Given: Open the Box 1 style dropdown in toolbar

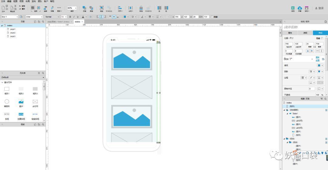Looking at the screenshot, I should click(x=10, y=17).
